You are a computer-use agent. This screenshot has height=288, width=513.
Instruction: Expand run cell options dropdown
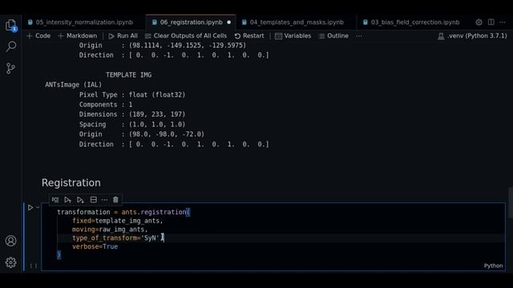pyautogui.click(x=38, y=208)
